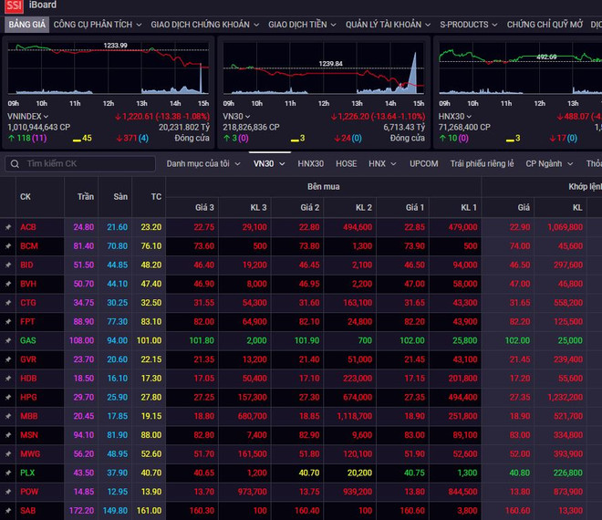This screenshot has height=520, width=602.
Task: Pin the MBB stock row
Action: pyautogui.click(x=8, y=416)
